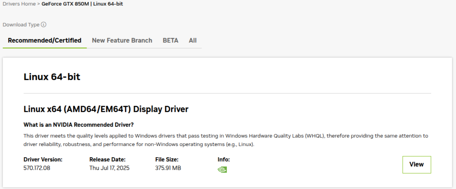Click the WHQL description paragraph text
This screenshot has width=456, height=189.
coord(226,140)
